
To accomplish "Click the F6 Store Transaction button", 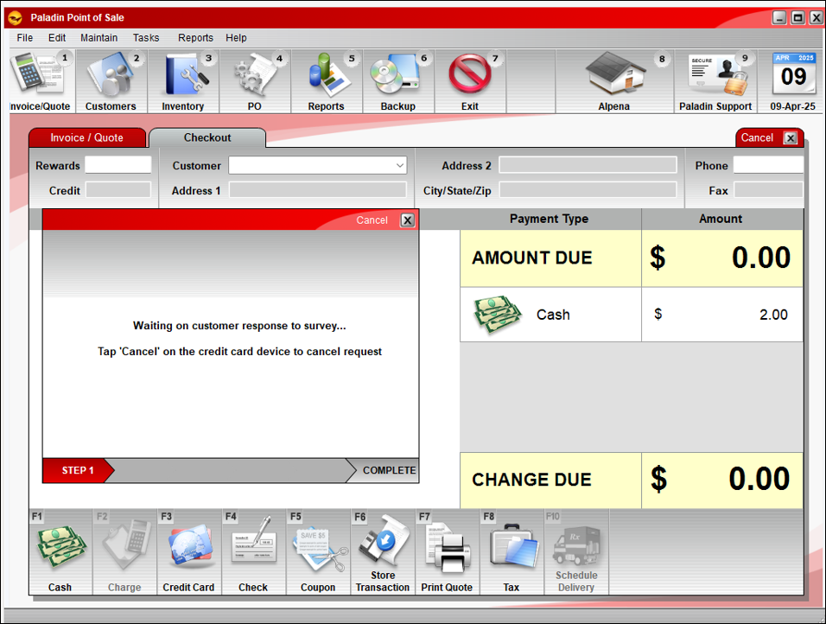I will tap(383, 551).
